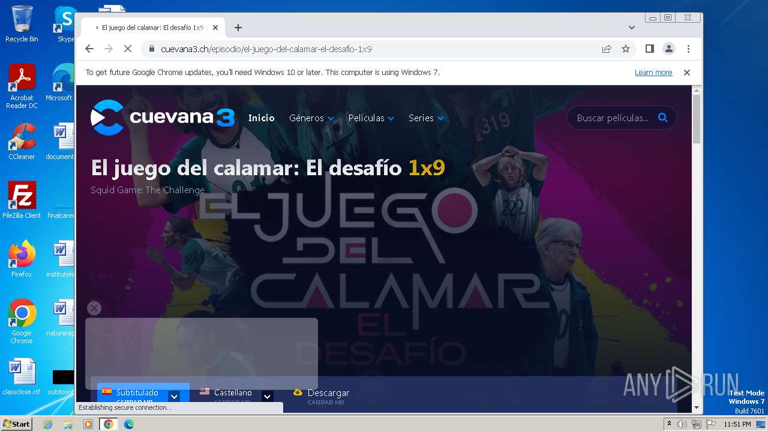The image size is (768, 432).
Task: Open the Windows Start menu
Action: coord(16,424)
